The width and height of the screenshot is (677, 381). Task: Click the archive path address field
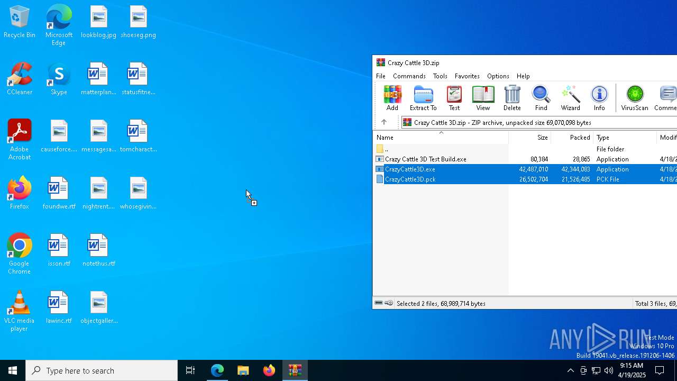(539, 122)
